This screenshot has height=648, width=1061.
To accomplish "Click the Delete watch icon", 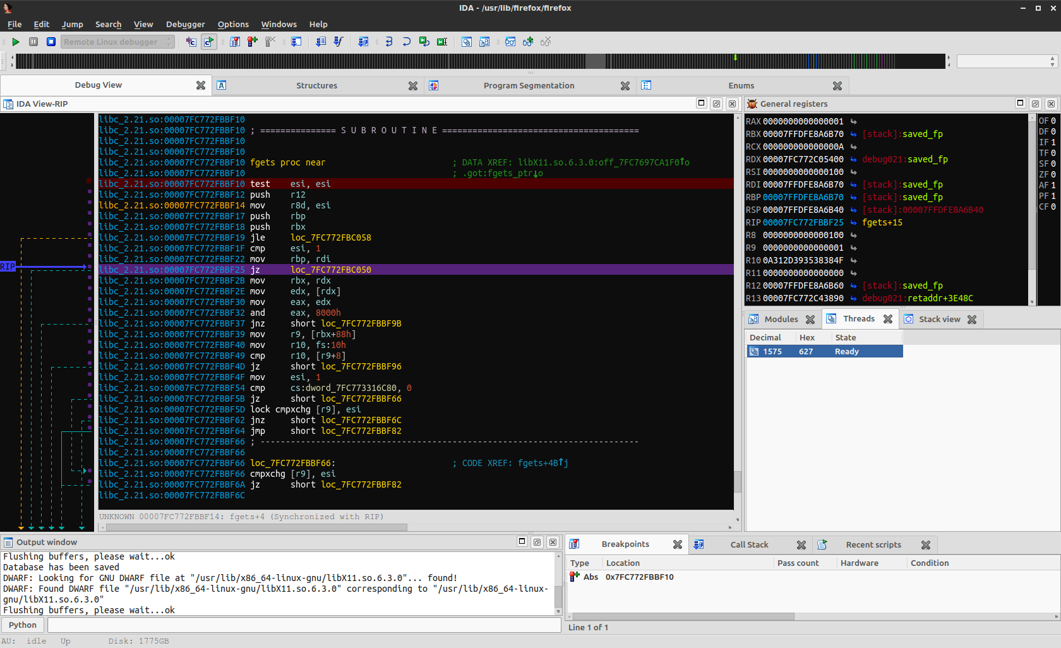I will 546,42.
